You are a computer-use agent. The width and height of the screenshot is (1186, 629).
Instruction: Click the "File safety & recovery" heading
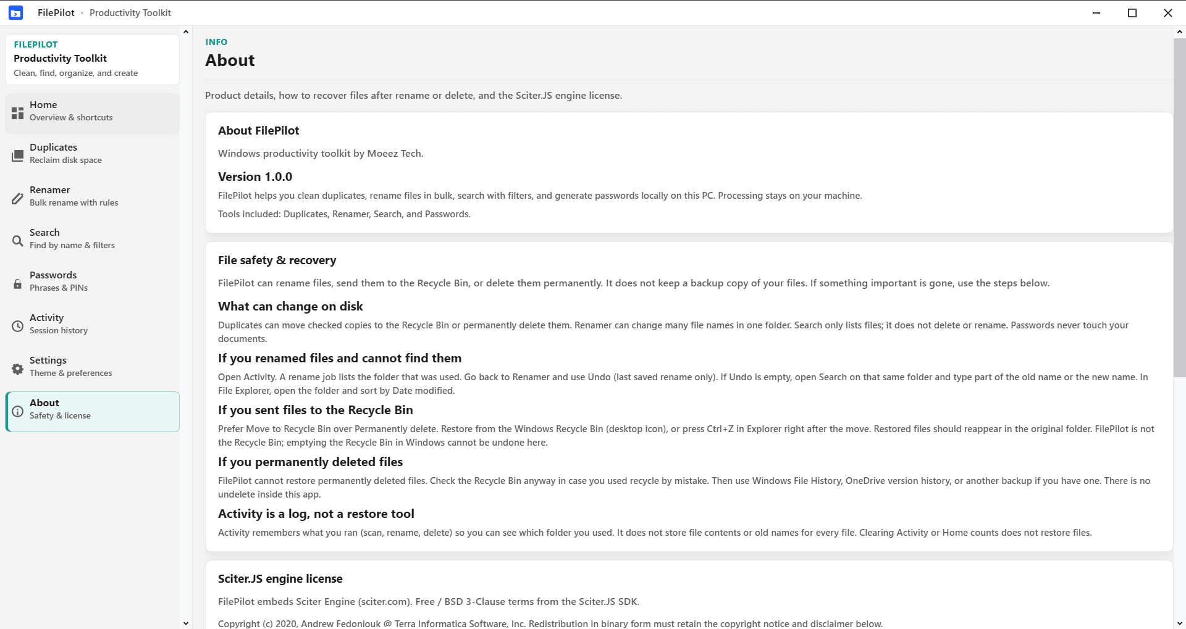pyautogui.click(x=277, y=260)
